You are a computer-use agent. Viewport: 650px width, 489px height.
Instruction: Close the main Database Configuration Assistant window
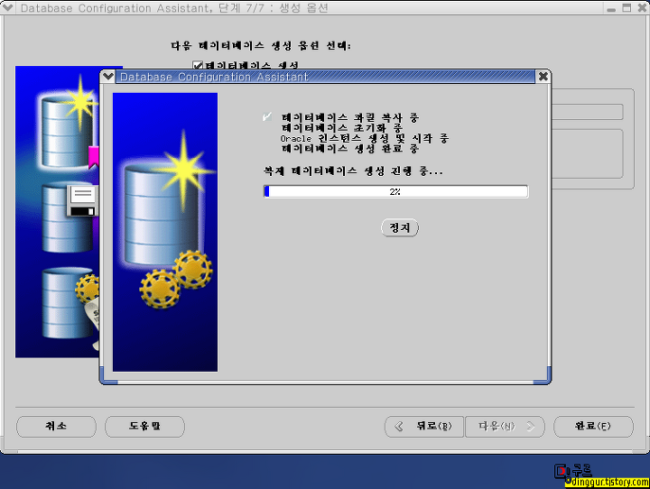[642, 7]
